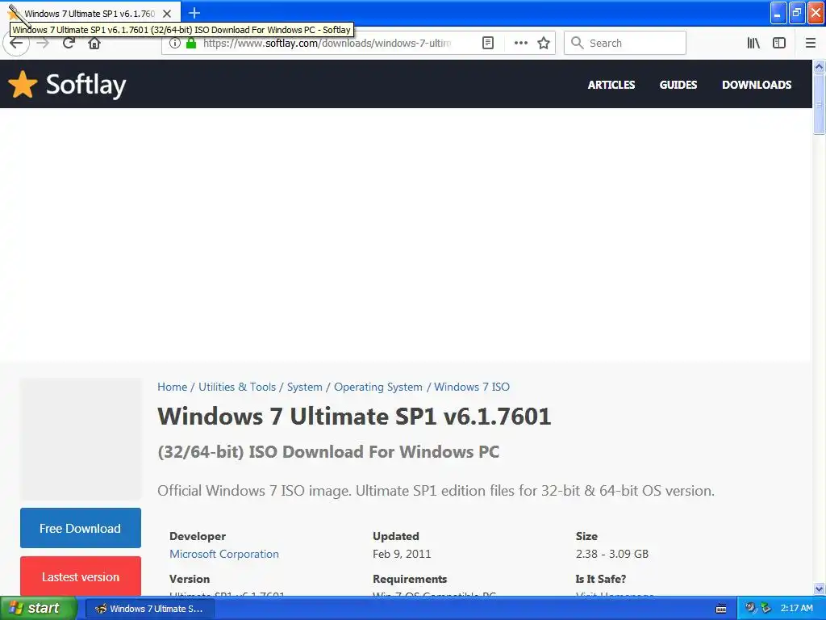Open the Firefox hamburger menu
The image size is (826, 620).
click(x=811, y=44)
